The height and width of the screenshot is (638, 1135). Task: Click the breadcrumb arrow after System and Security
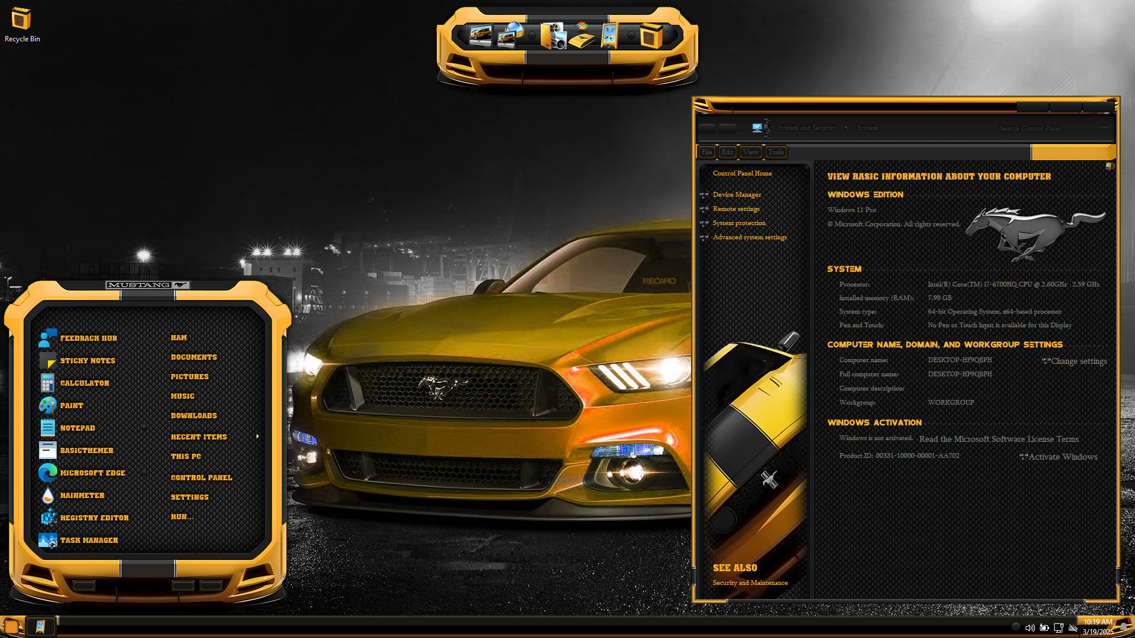(x=846, y=128)
